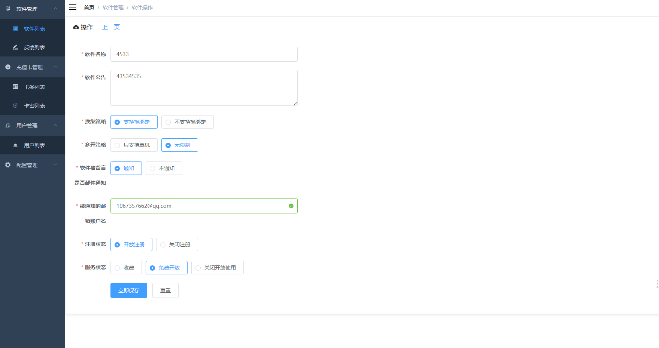The width and height of the screenshot is (659, 348).
Task: Click the 配置管理 gear icon
Action: point(7,164)
